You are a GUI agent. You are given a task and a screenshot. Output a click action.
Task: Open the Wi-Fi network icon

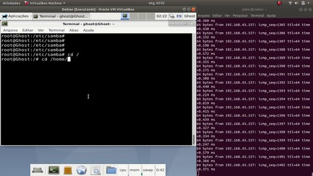click(x=290, y=3)
